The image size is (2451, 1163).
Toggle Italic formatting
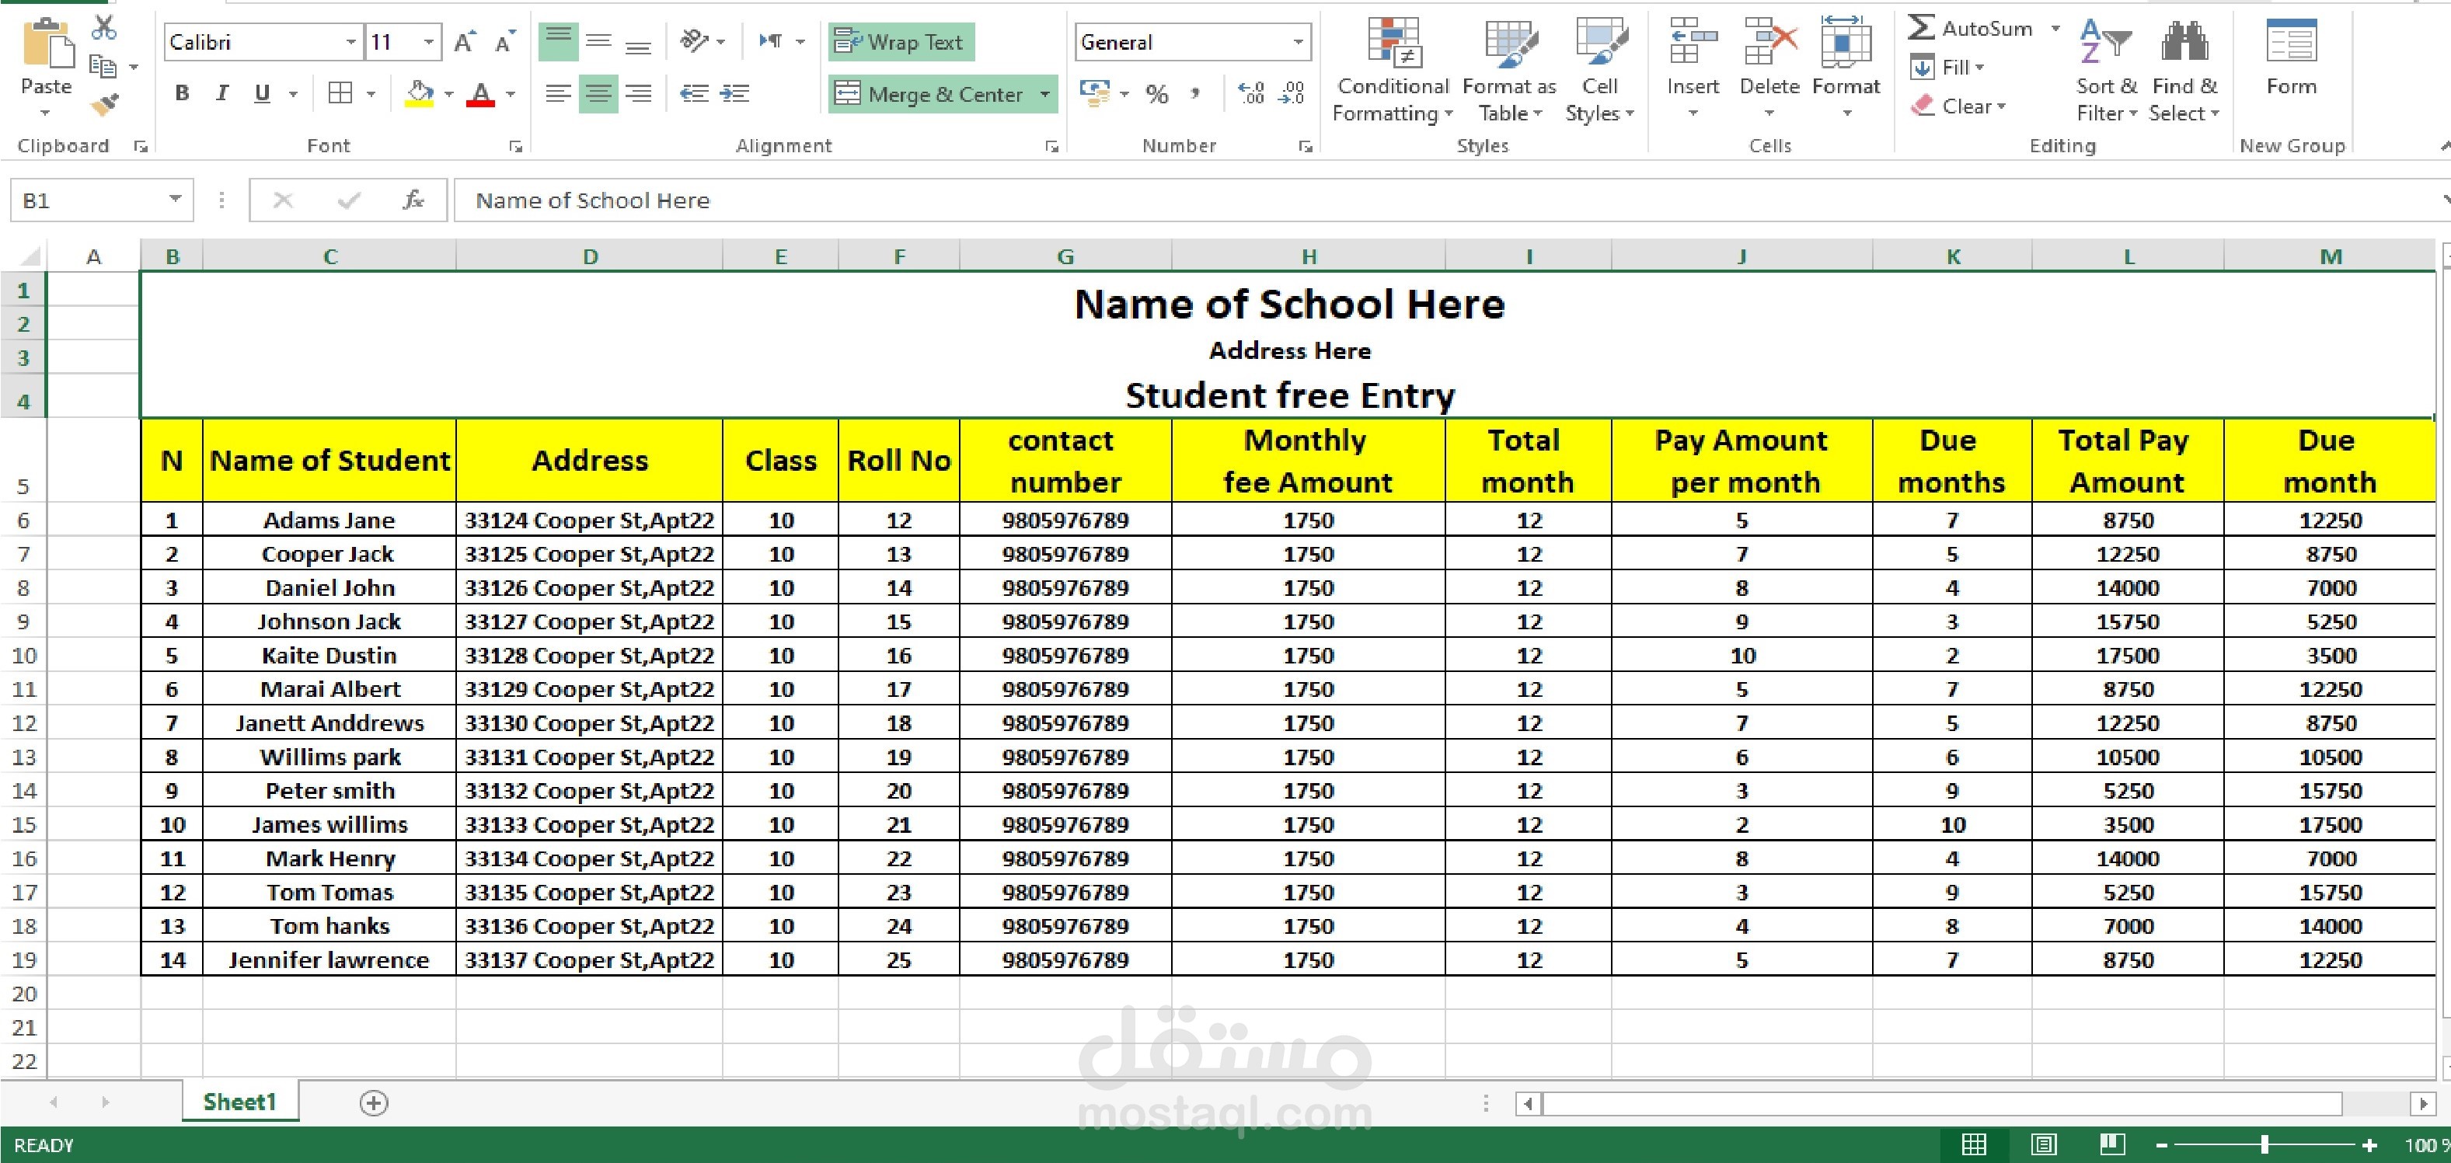click(x=221, y=93)
